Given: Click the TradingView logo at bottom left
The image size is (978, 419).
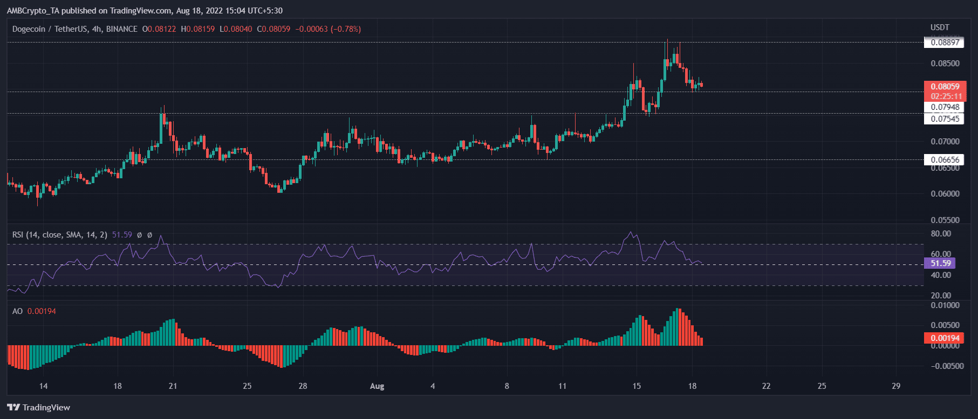Looking at the screenshot, I should click(x=39, y=407).
